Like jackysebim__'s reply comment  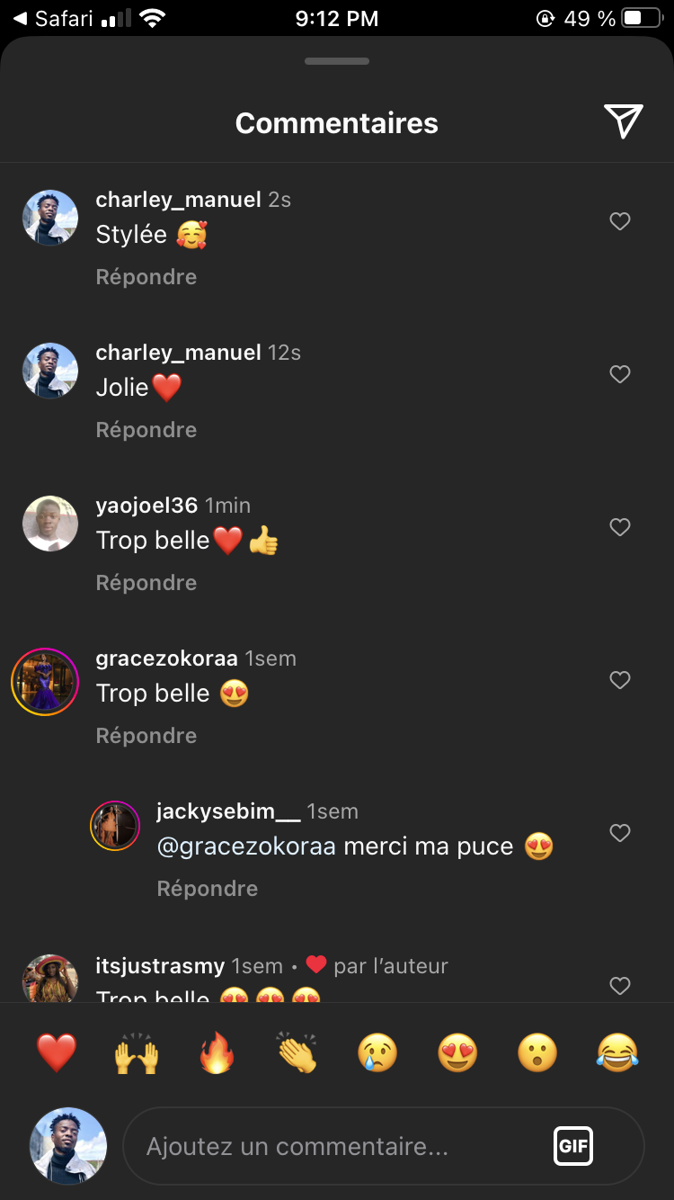(x=620, y=833)
